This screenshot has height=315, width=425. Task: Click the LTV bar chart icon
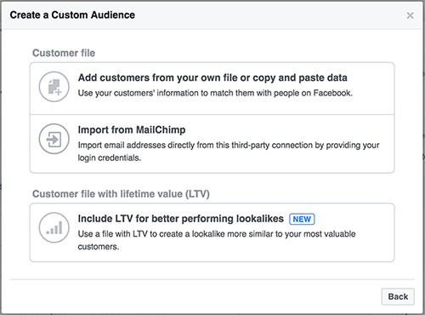tap(54, 228)
